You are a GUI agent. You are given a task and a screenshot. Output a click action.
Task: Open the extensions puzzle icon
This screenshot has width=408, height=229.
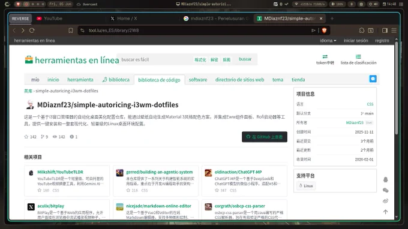tap(361, 31)
